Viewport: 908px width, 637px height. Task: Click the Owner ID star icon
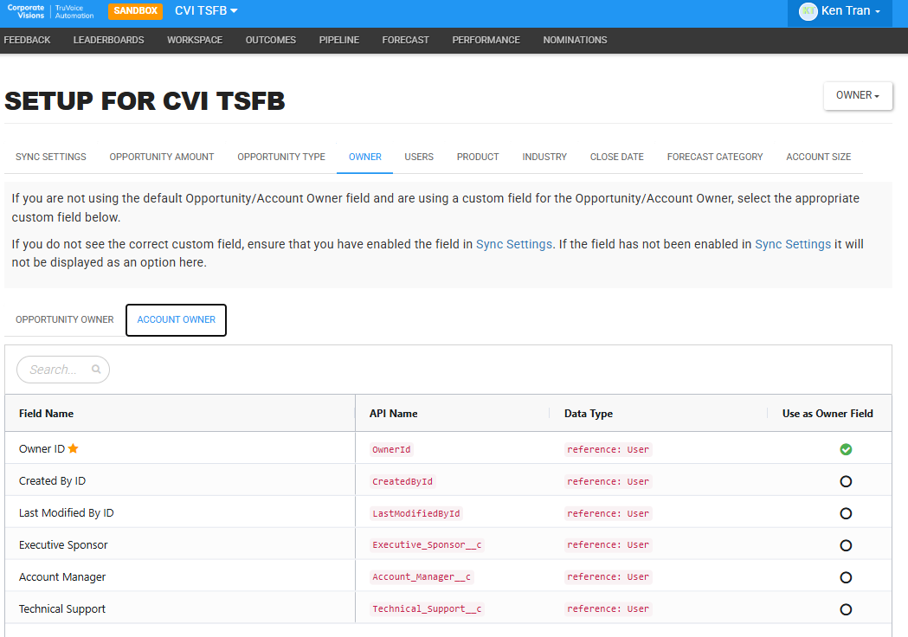[73, 448]
